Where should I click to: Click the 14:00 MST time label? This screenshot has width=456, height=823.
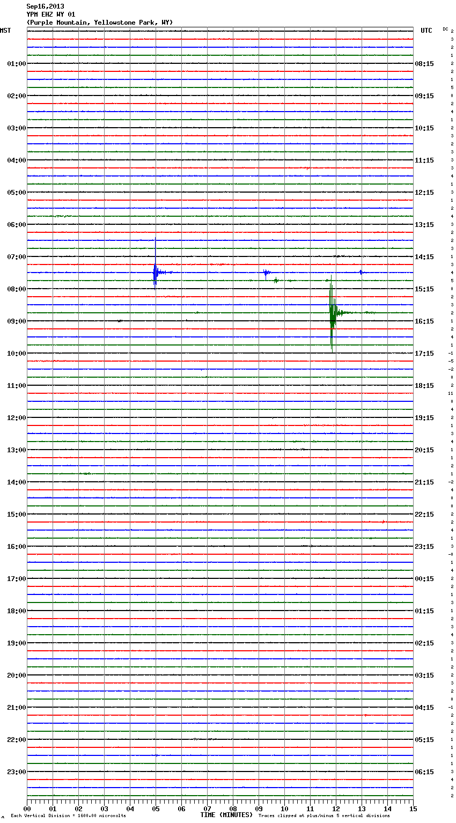coord(17,482)
